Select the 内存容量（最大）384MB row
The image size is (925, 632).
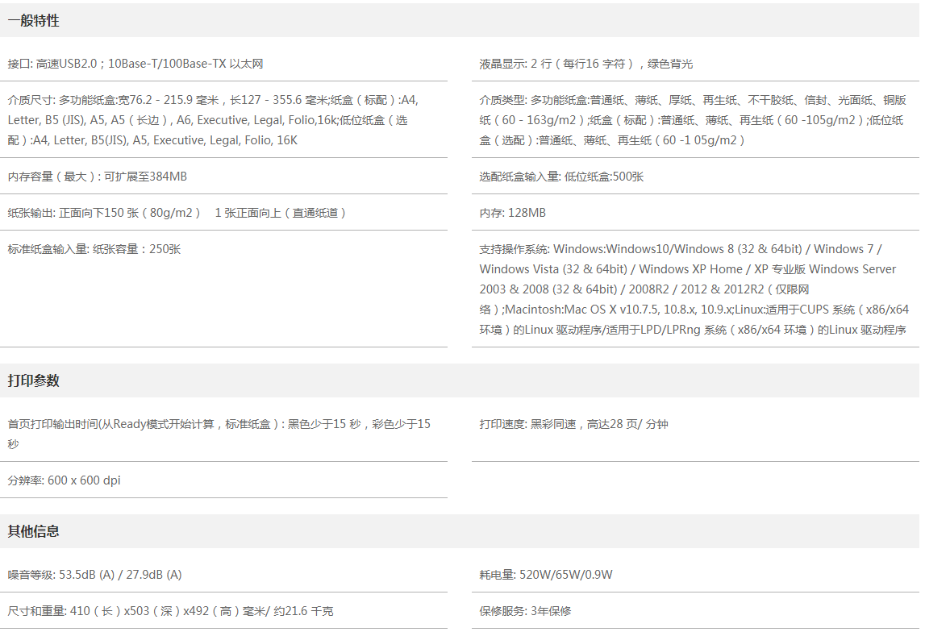click(x=98, y=176)
